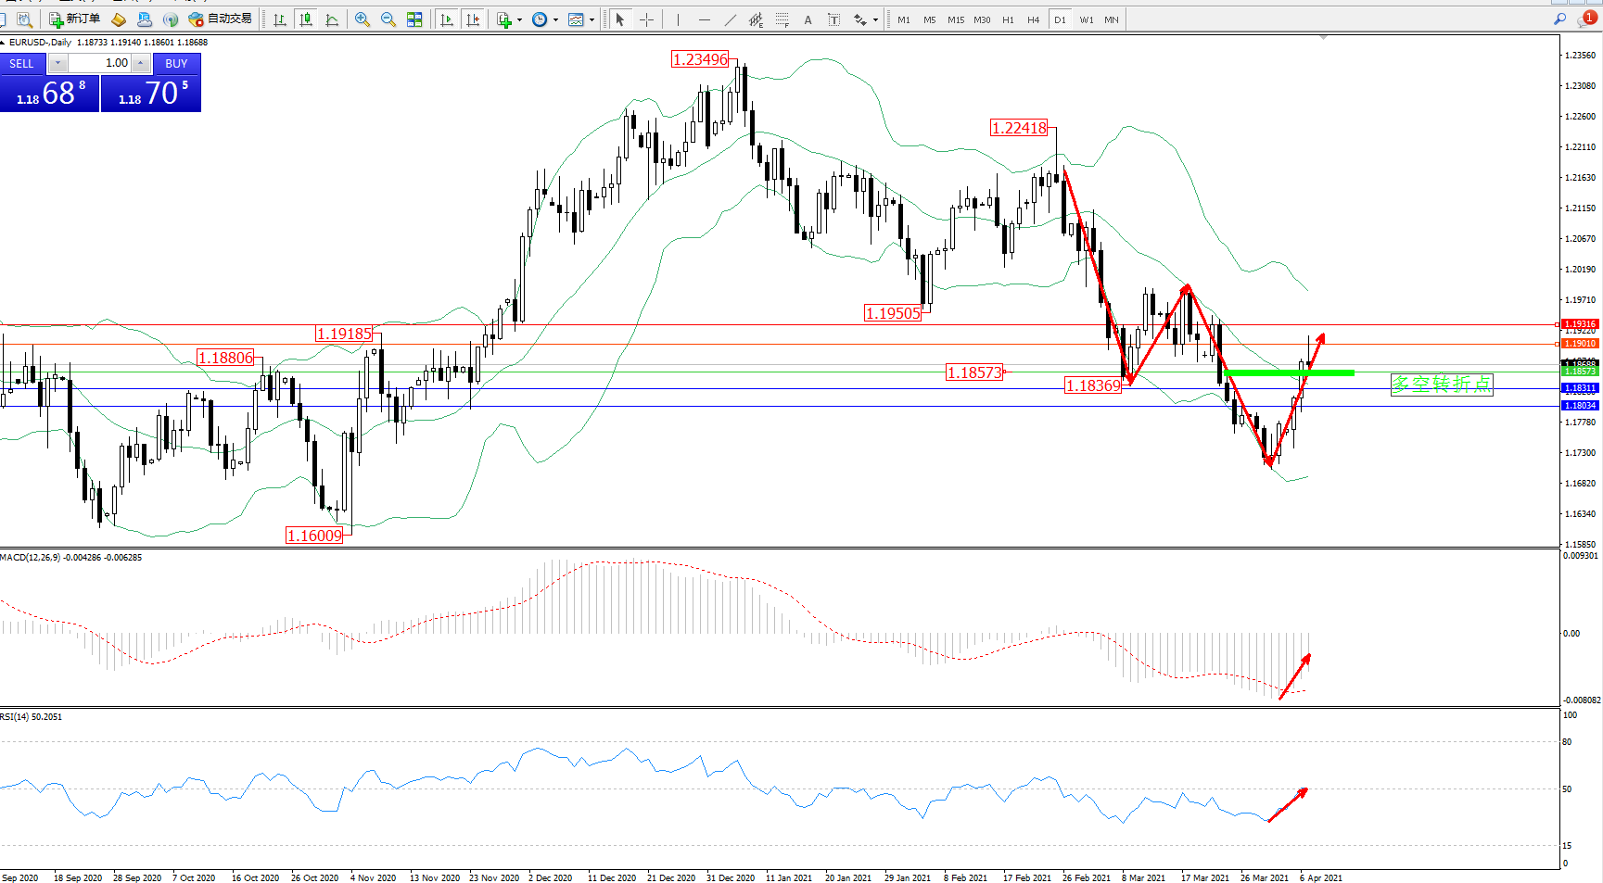Switch to the H4 timeframe
Screen dimensions: 1603x883
pyautogui.click(x=1033, y=19)
